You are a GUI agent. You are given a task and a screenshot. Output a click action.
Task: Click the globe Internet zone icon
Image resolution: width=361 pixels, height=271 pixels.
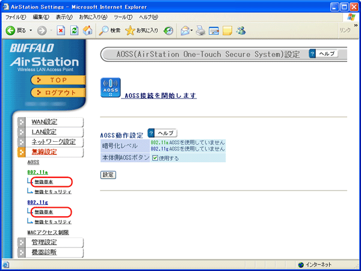click(x=301, y=265)
